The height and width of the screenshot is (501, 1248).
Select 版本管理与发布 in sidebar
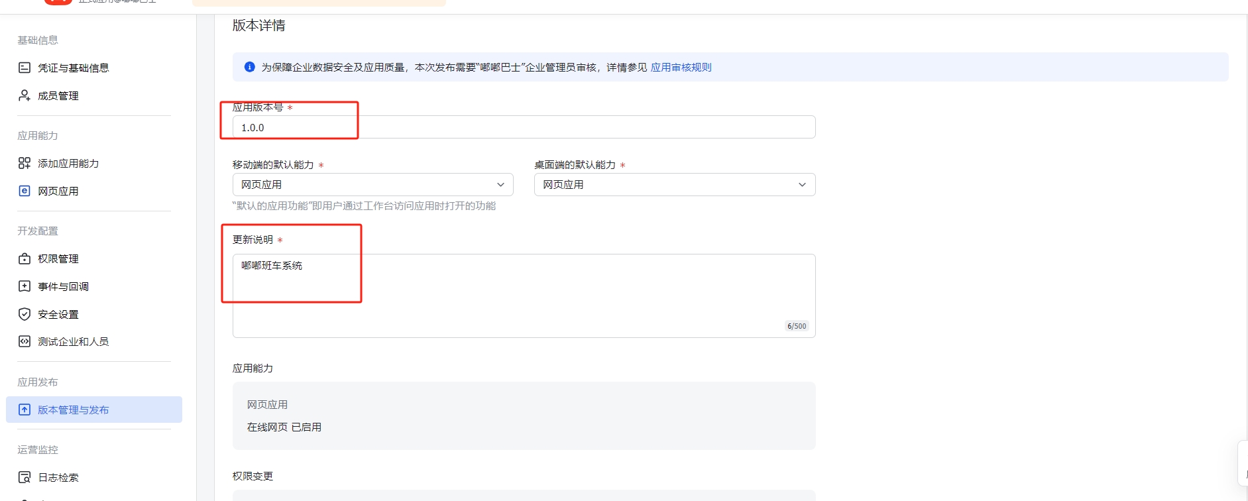point(94,410)
